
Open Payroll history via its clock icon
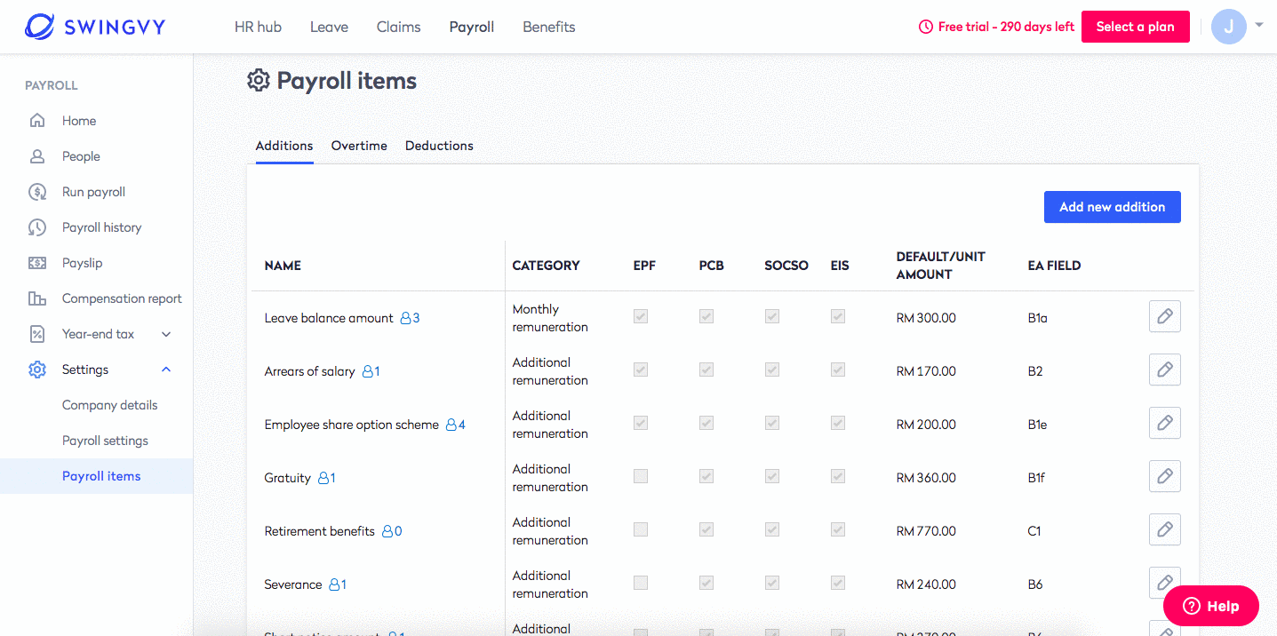37,227
